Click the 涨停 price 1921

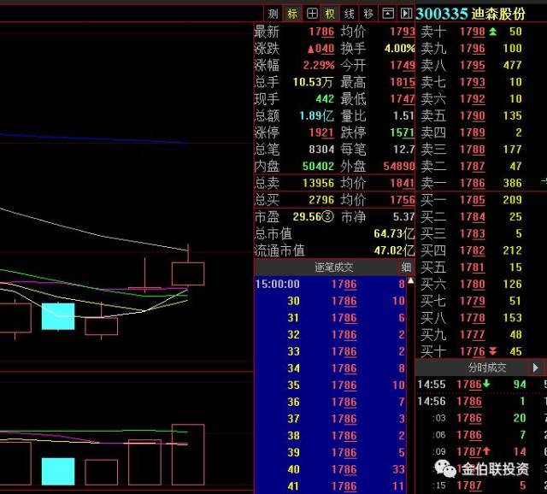click(x=321, y=132)
